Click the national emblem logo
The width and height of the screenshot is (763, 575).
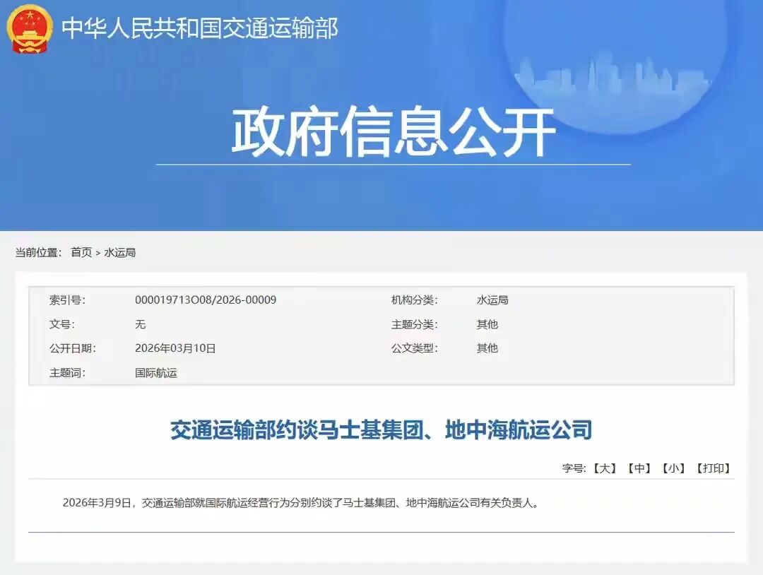pyautogui.click(x=29, y=28)
